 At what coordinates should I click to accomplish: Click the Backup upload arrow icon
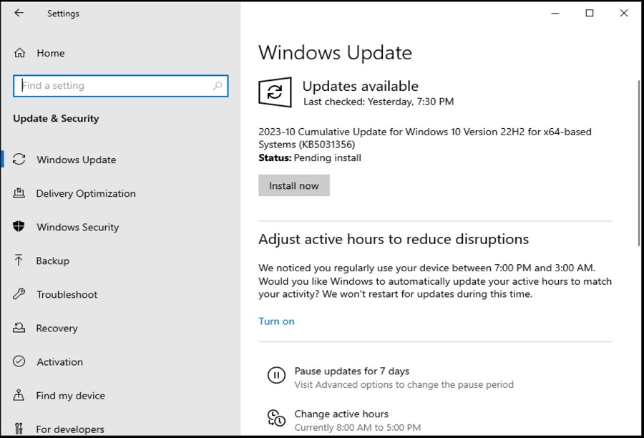pos(19,260)
